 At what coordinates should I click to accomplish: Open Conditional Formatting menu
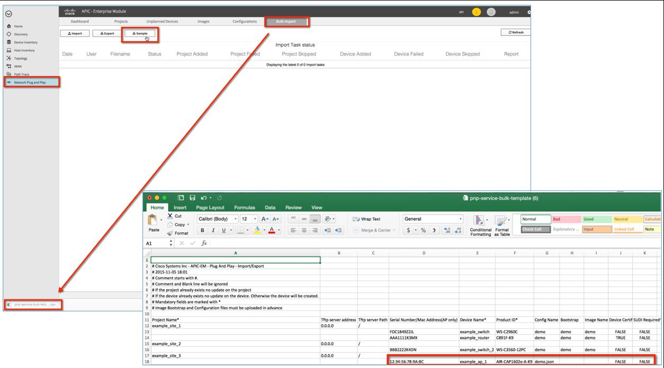[x=481, y=225]
